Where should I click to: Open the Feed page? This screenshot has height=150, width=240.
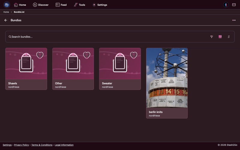61,5
